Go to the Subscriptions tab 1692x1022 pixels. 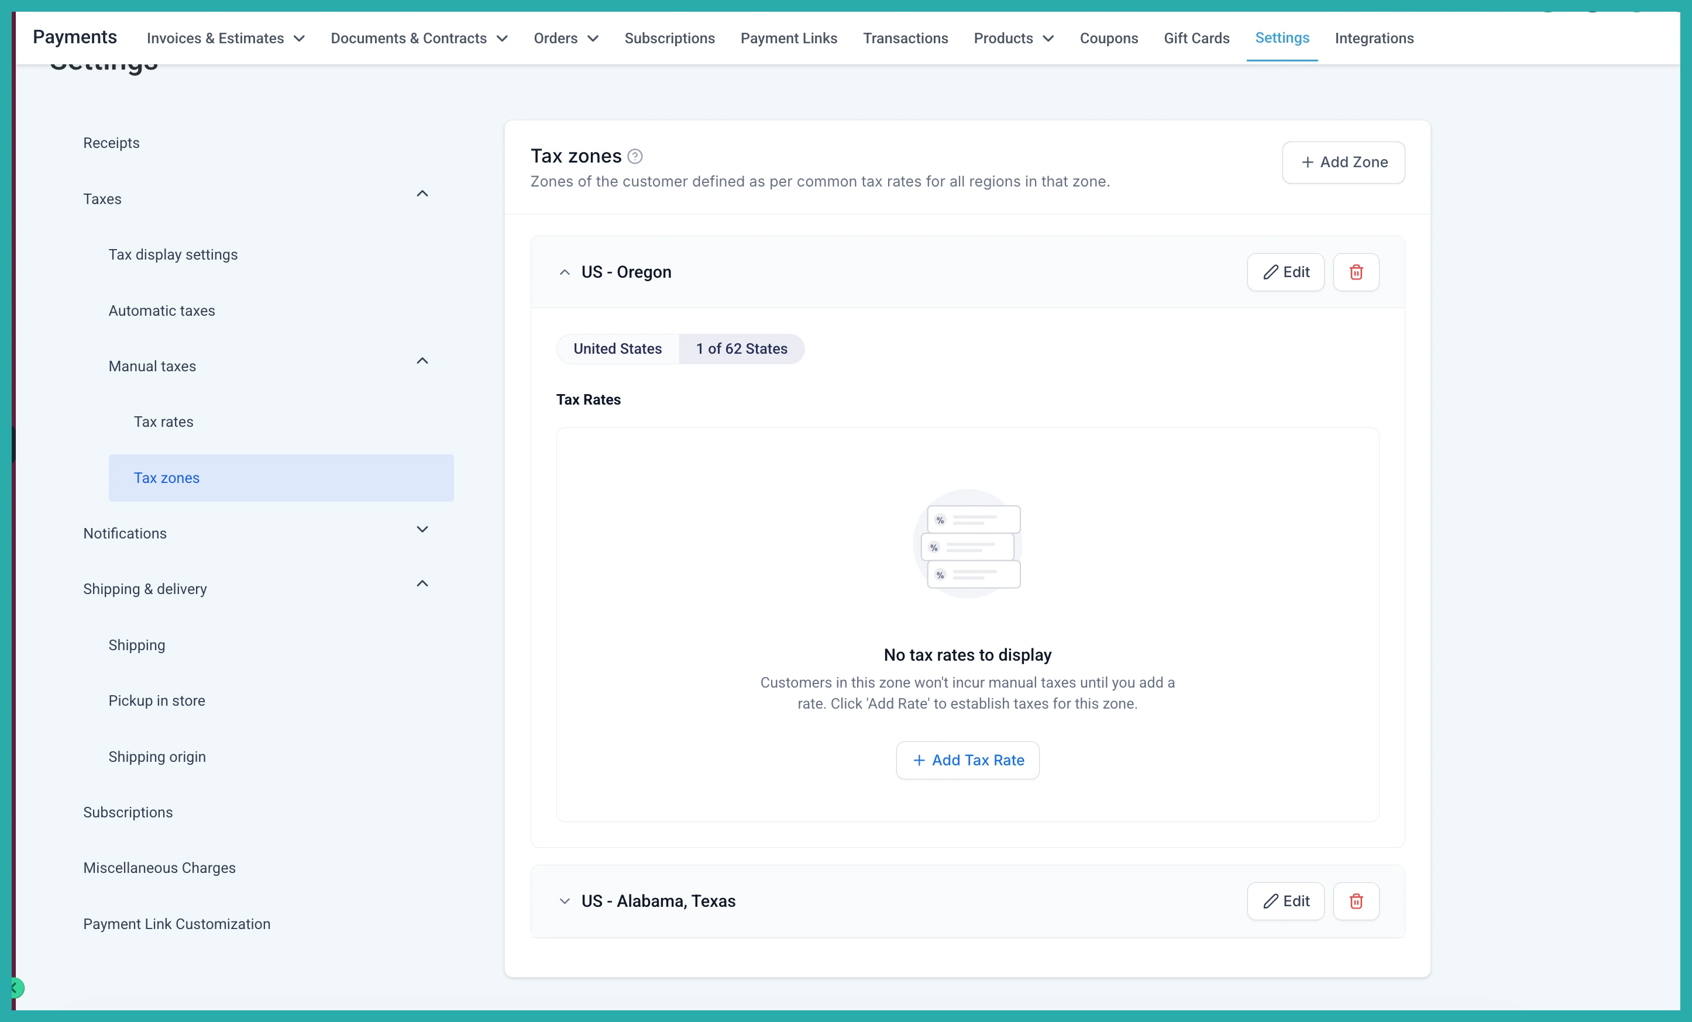click(x=669, y=39)
